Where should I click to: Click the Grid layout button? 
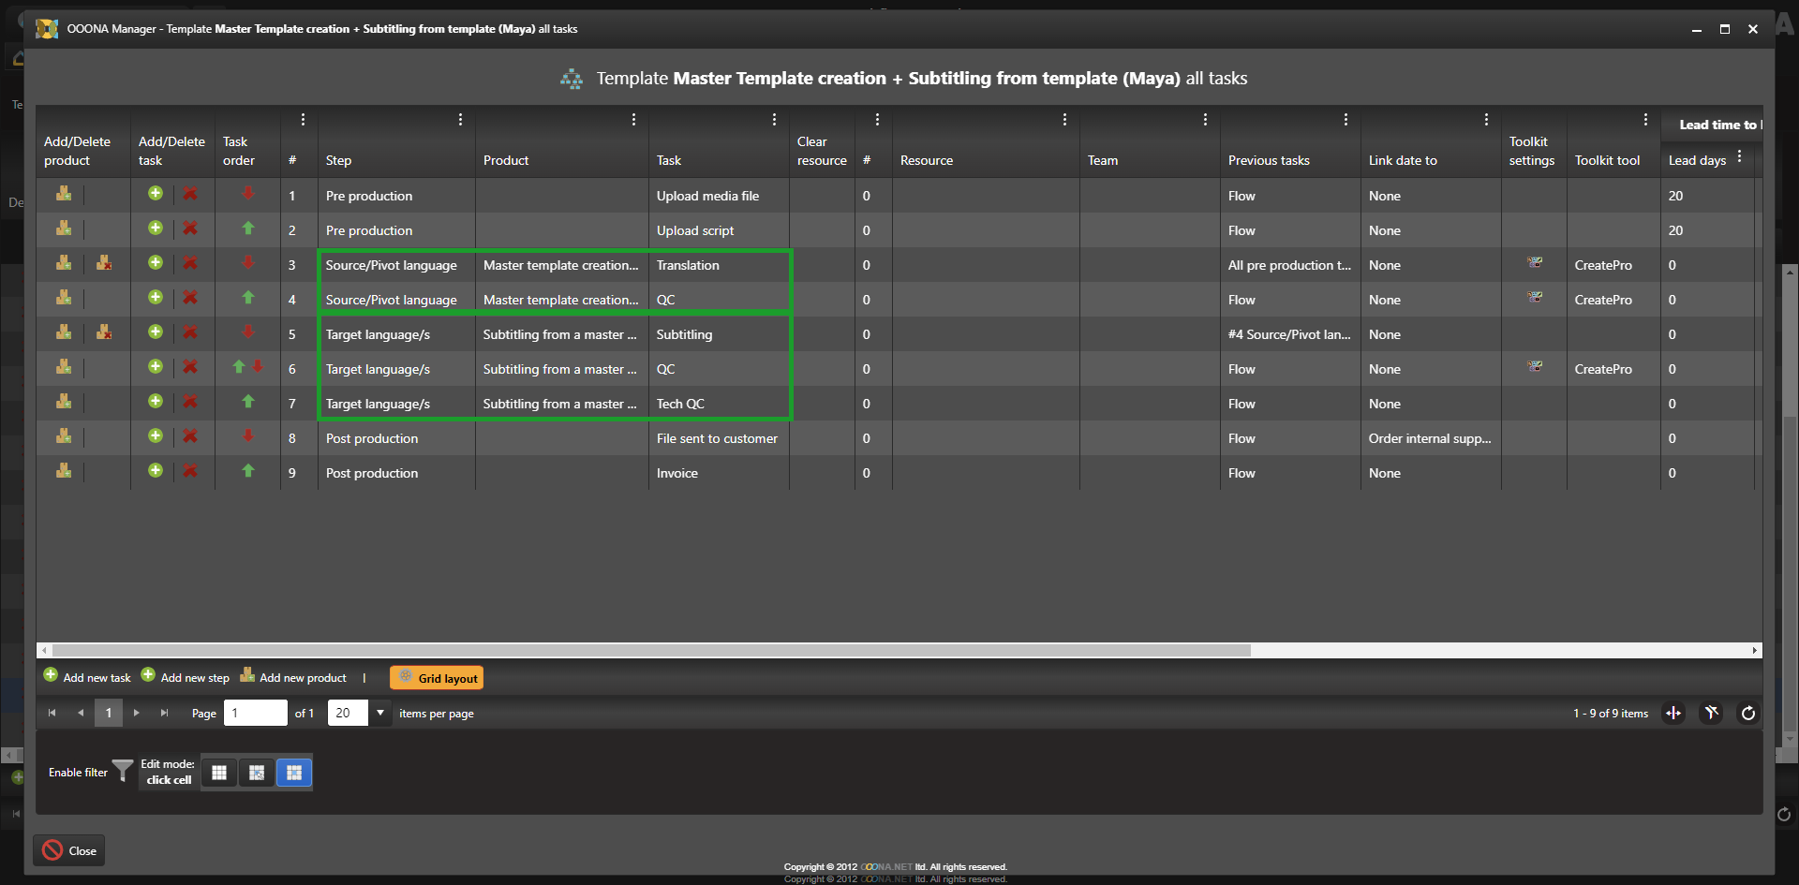pyautogui.click(x=437, y=678)
